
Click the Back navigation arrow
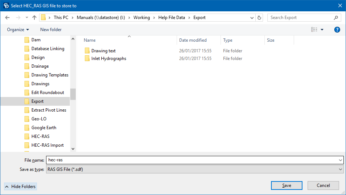(x=8, y=18)
